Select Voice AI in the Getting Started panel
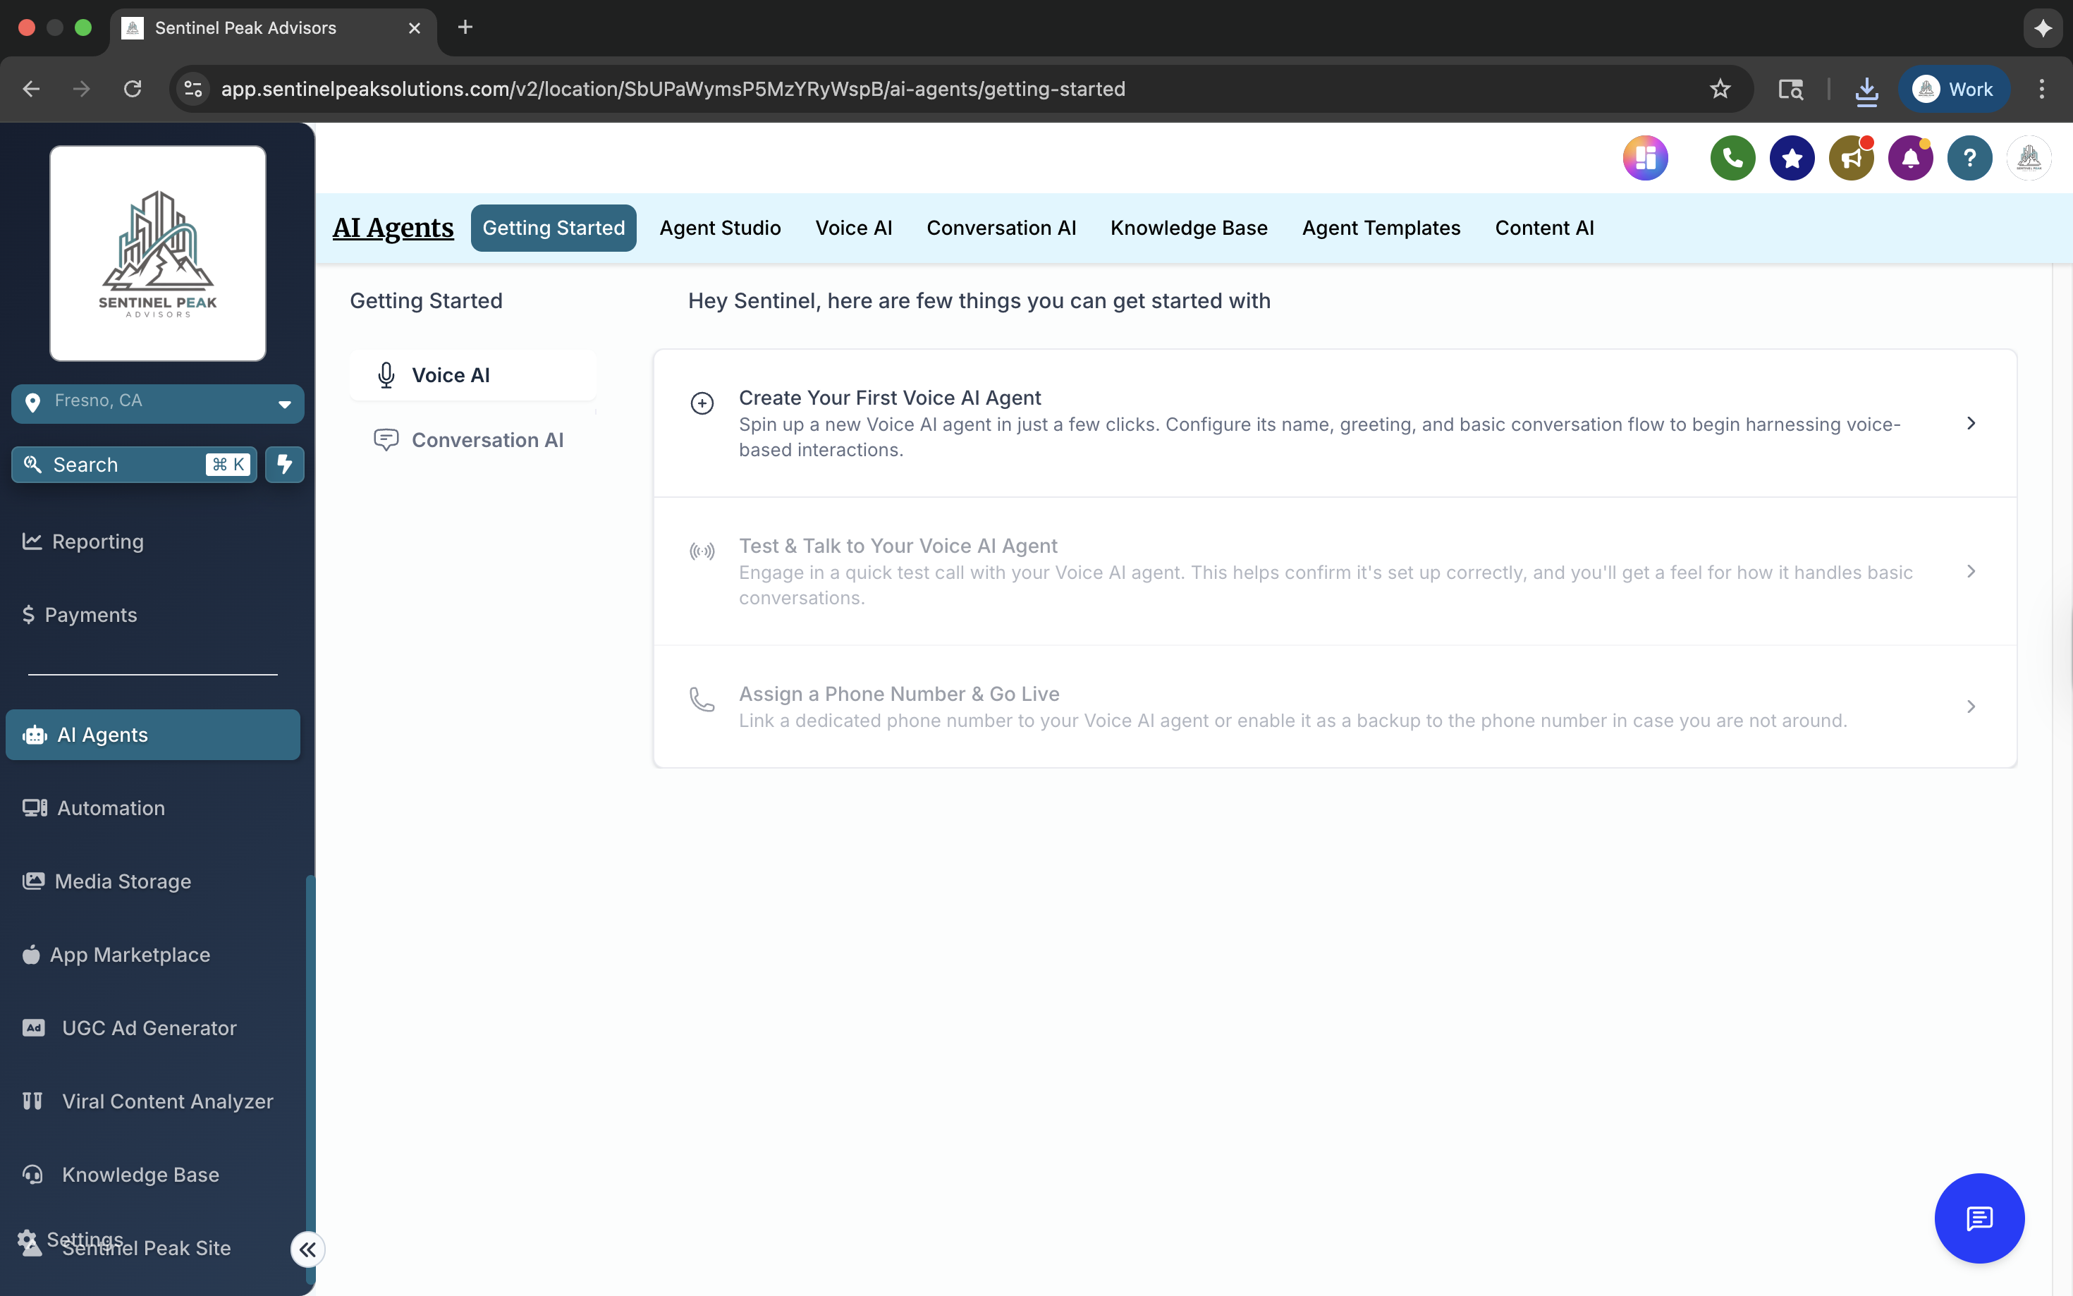 (472, 374)
